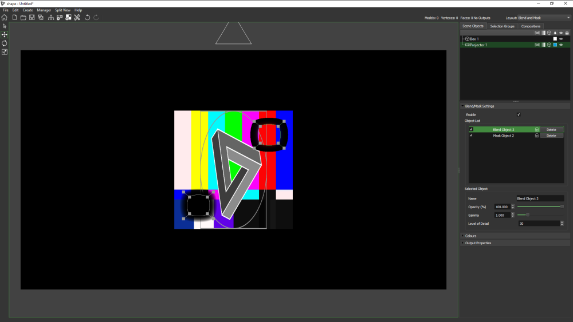Redo with the greyed redo arrow

(96, 18)
